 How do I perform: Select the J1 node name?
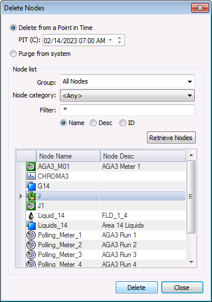point(41,206)
